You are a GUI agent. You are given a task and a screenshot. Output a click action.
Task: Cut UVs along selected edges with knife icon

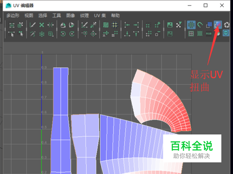tap(33, 25)
